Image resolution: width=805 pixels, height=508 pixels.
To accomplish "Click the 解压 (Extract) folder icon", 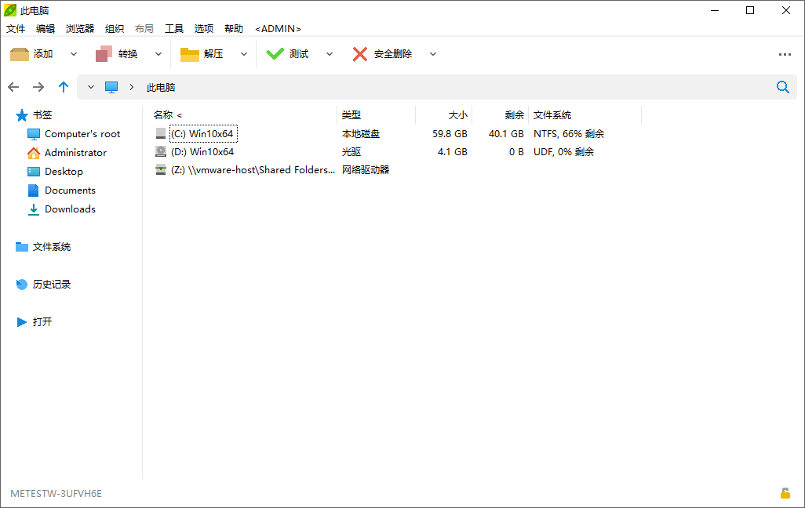I will pos(190,53).
